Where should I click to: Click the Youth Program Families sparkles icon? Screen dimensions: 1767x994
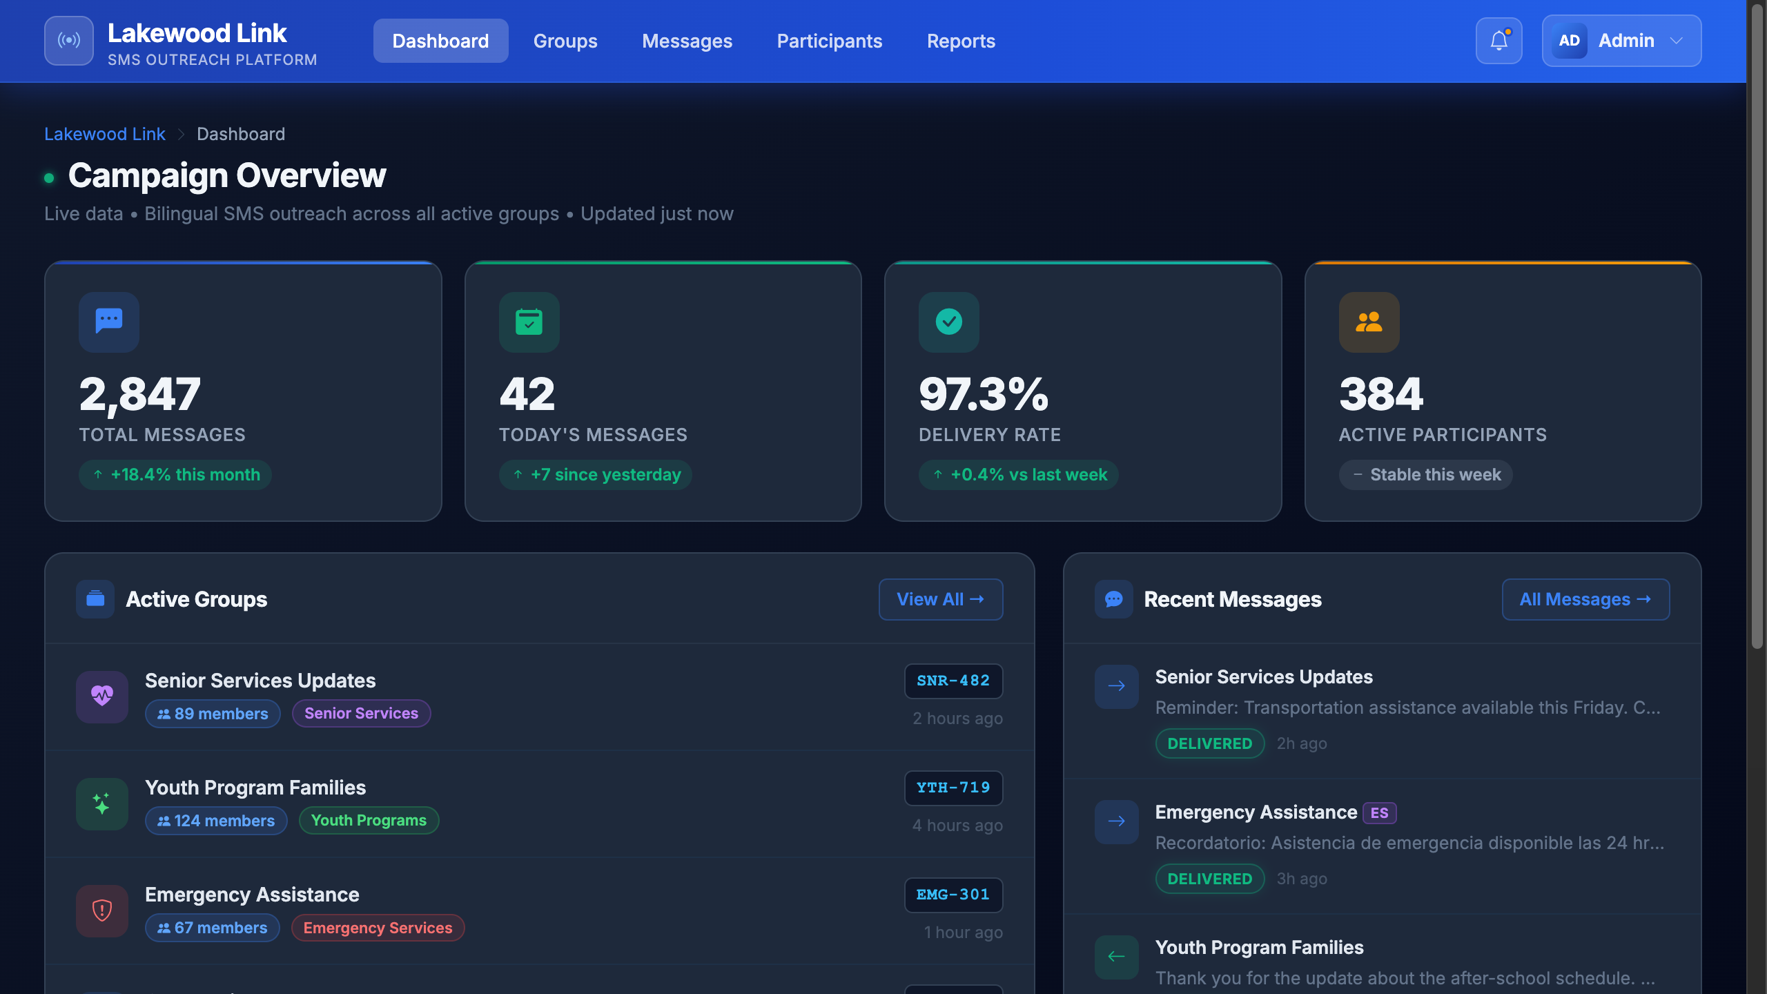coord(101,803)
